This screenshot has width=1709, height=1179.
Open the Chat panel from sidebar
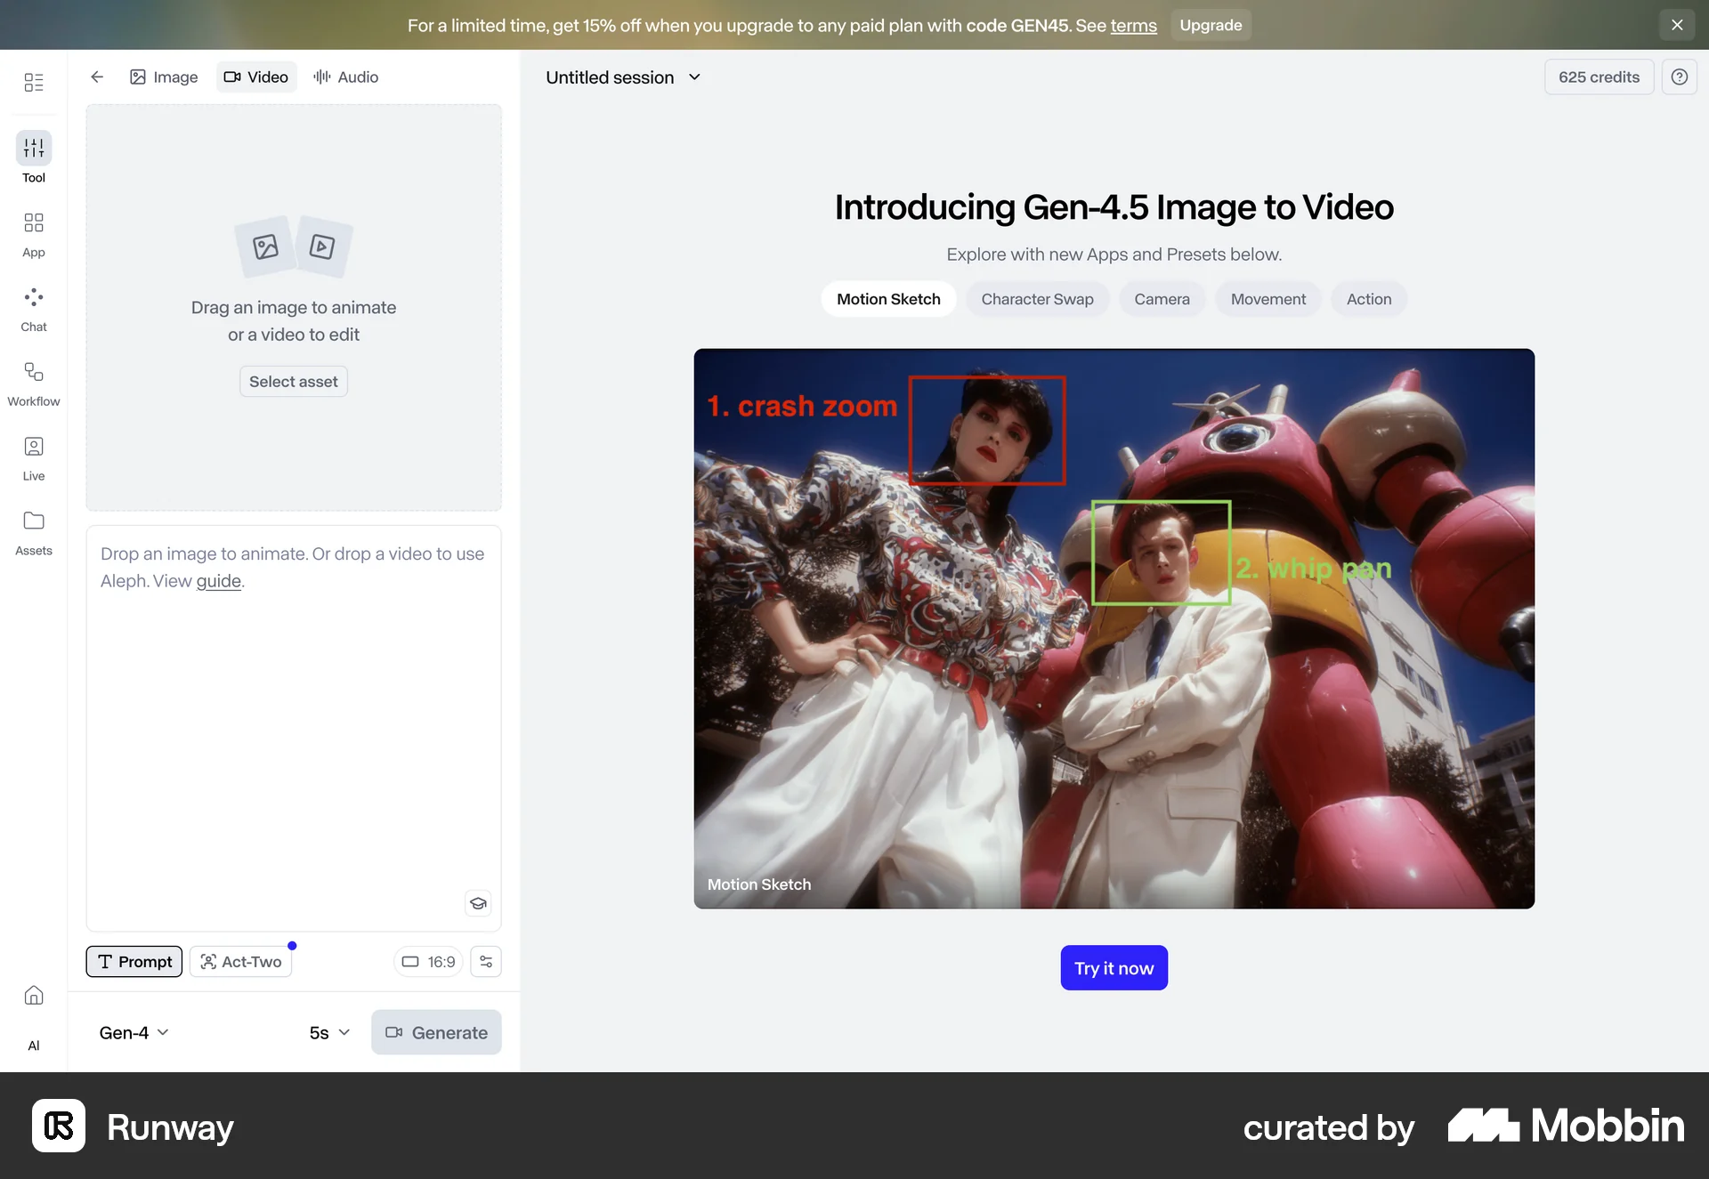(34, 308)
